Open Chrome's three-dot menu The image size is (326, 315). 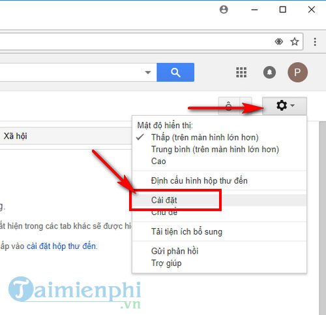pos(315,42)
